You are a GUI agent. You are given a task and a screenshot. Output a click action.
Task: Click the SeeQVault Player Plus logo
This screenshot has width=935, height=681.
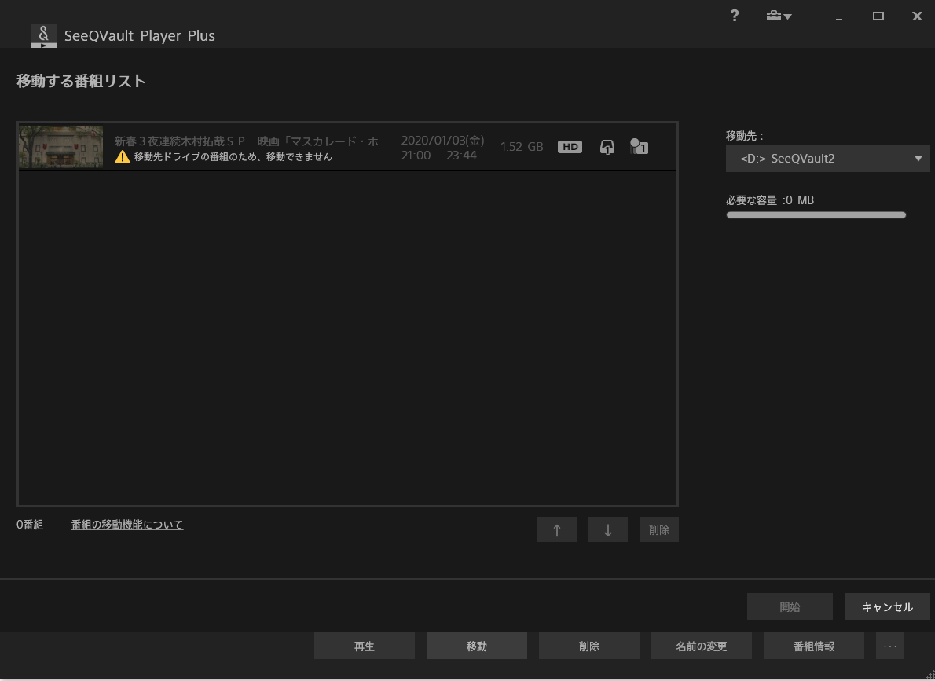[x=43, y=35]
